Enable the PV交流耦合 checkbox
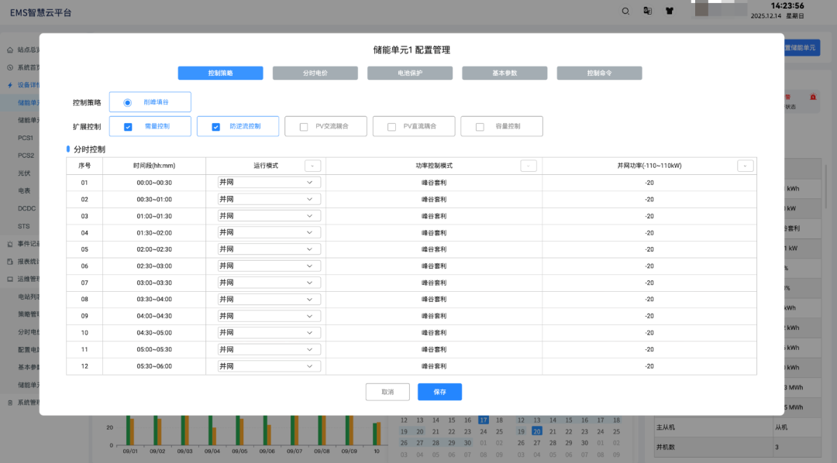This screenshot has height=463, width=837. [x=304, y=126]
